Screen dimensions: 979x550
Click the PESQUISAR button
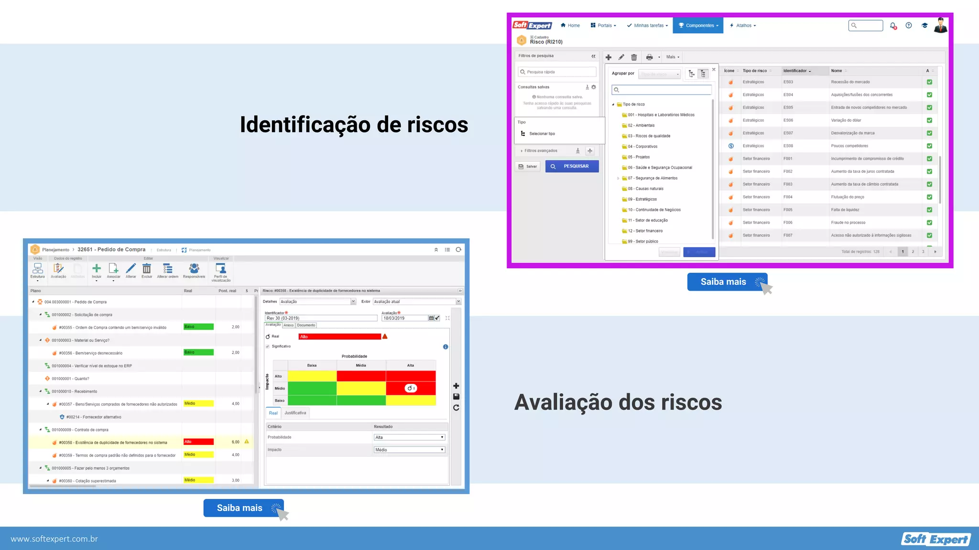(572, 166)
